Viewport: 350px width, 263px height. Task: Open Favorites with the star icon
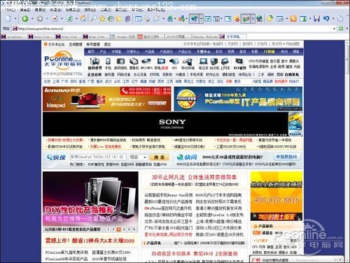102,18
